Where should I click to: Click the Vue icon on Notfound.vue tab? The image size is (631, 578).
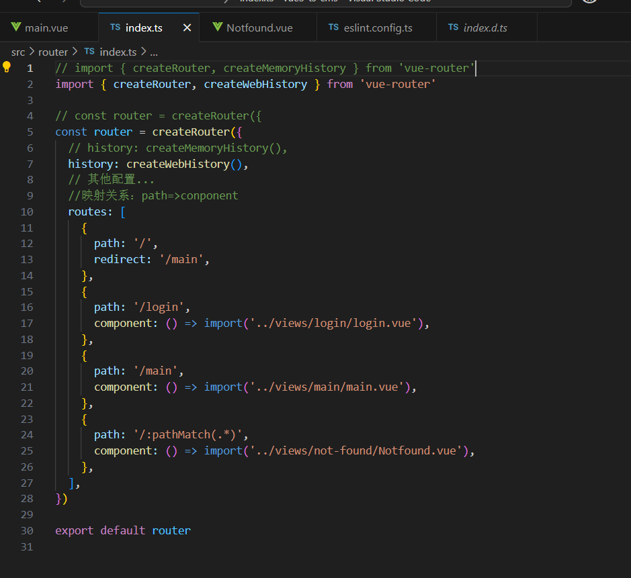coord(217,28)
